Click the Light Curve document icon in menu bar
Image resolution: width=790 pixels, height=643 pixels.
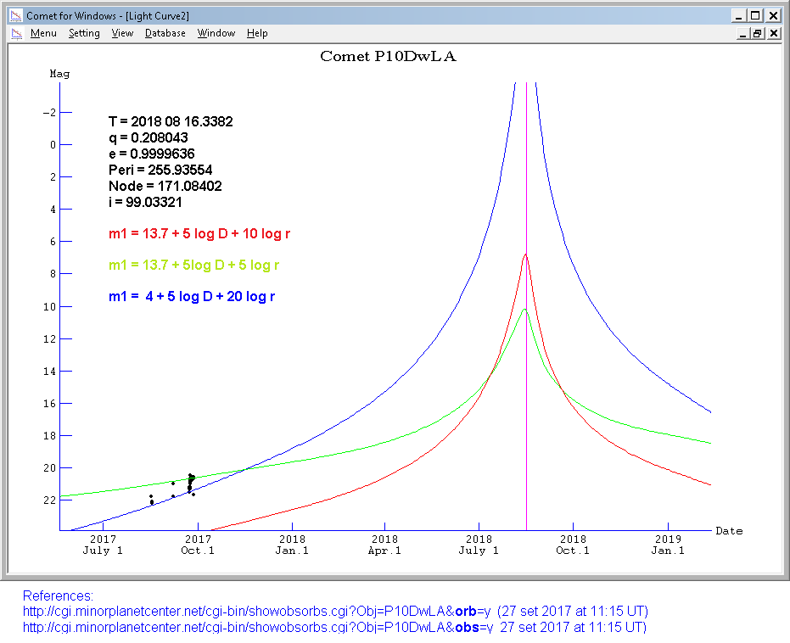click(x=14, y=33)
